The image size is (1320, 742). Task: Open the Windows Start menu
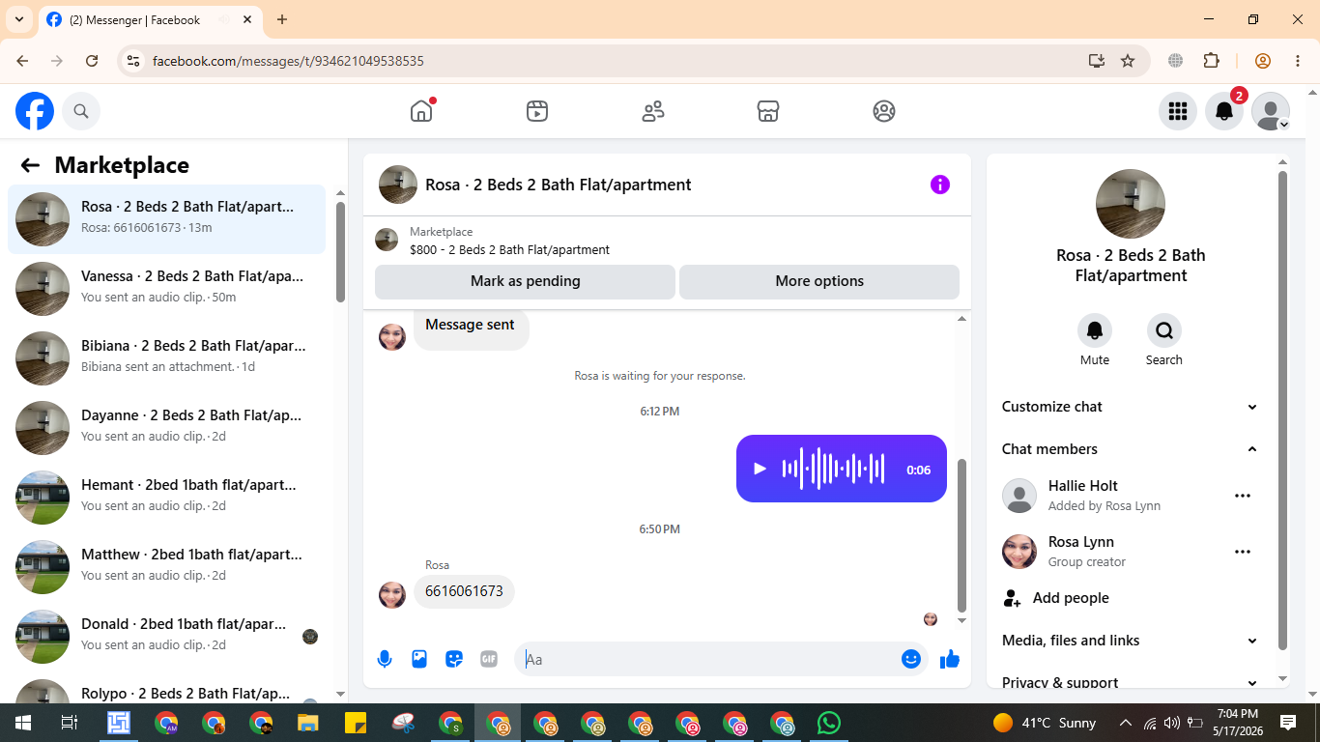[x=23, y=723]
